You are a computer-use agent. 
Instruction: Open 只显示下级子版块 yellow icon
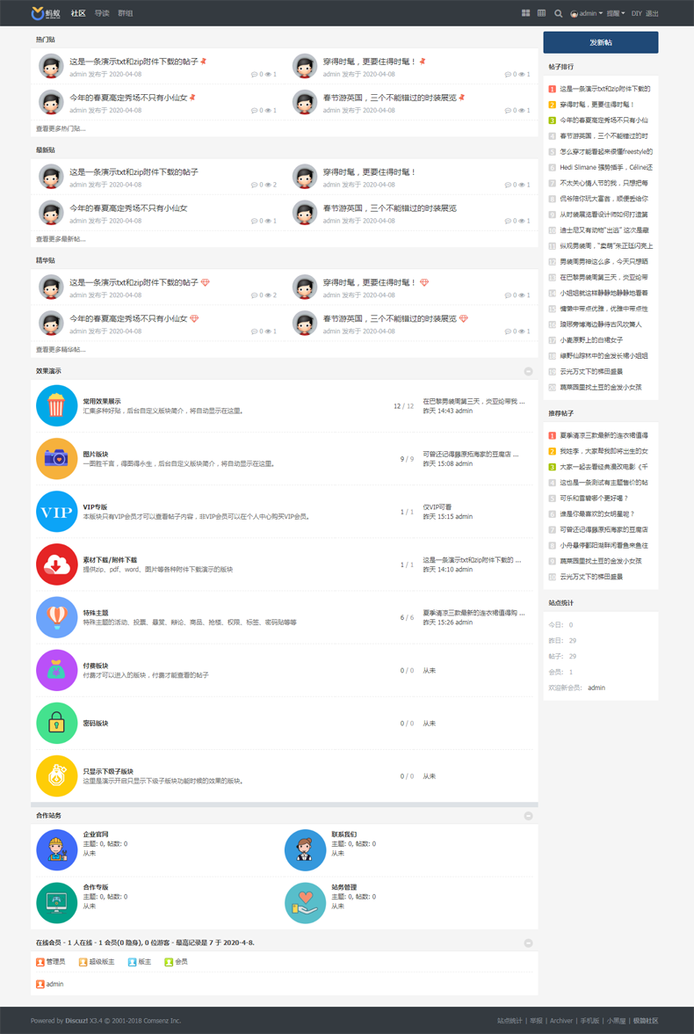[x=57, y=775]
